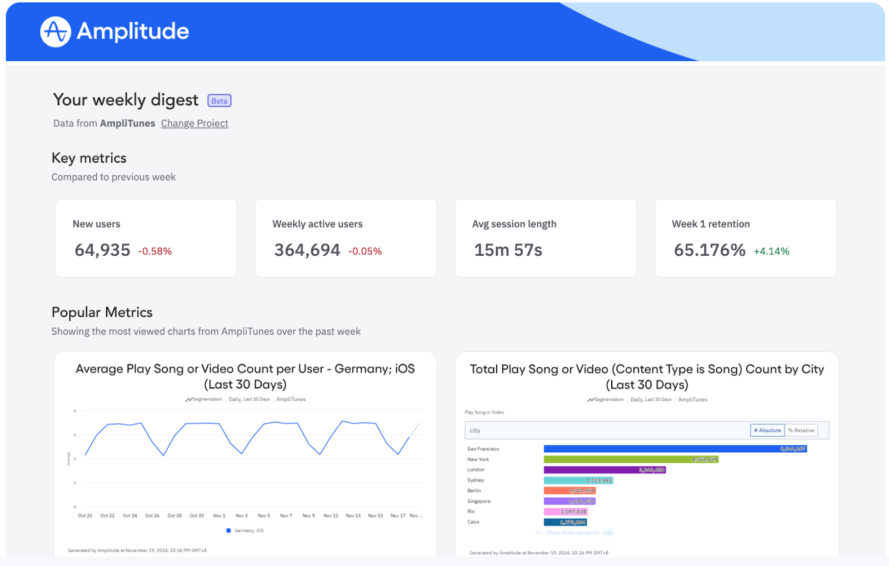This screenshot has height=566, width=889.
Task: Click the Beta badge
Action: 219,101
